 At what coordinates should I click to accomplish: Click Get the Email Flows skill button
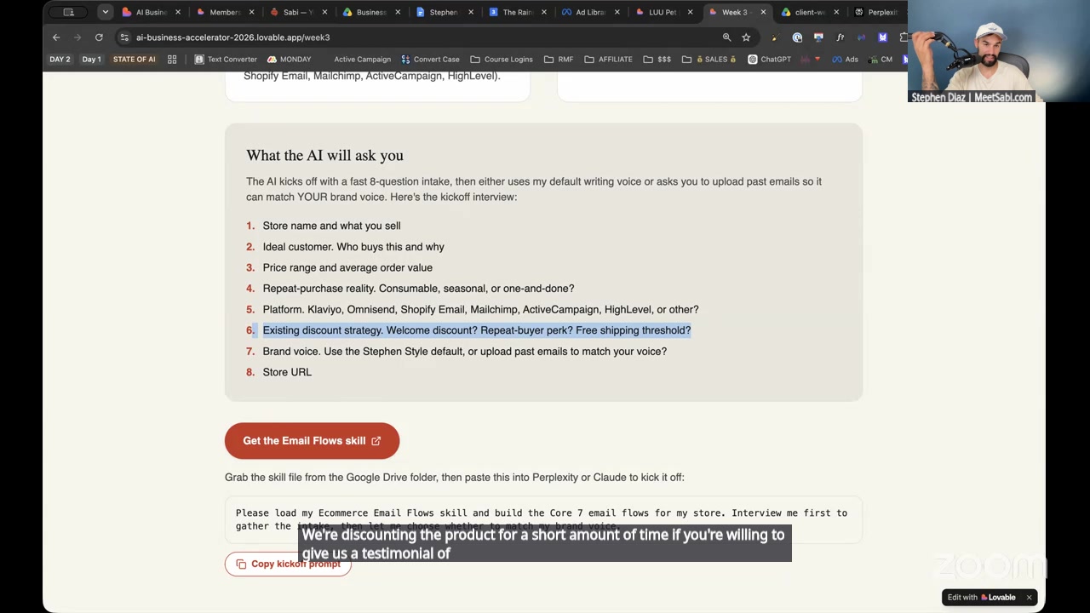pyautogui.click(x=312, y=441)
